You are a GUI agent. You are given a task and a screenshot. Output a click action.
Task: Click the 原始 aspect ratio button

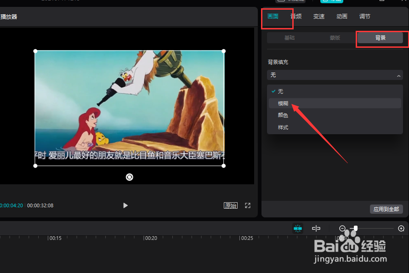coord(231,205)
